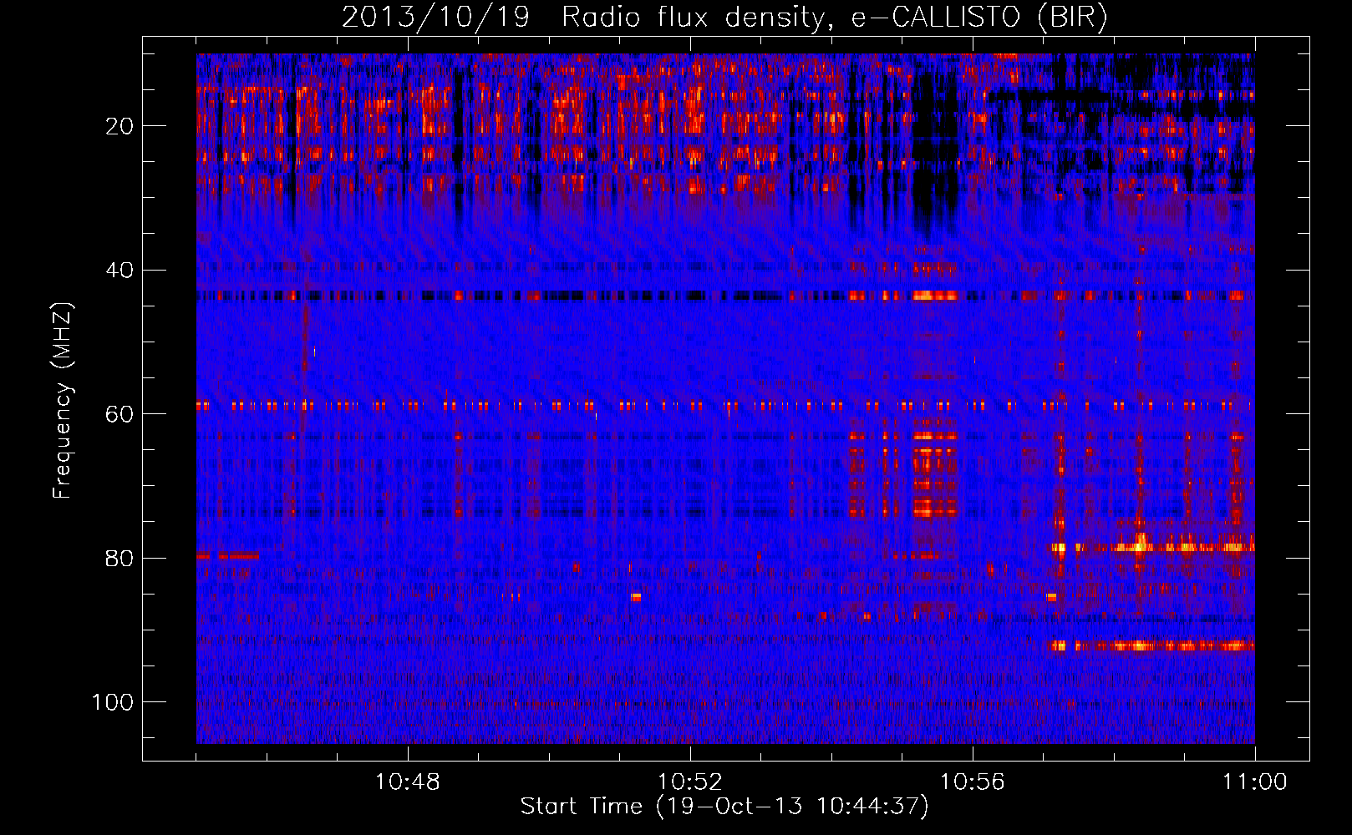Click the 100 frequency tick label
The height and width of the screenshot is (835, 1352).
(x=113, y=702)
